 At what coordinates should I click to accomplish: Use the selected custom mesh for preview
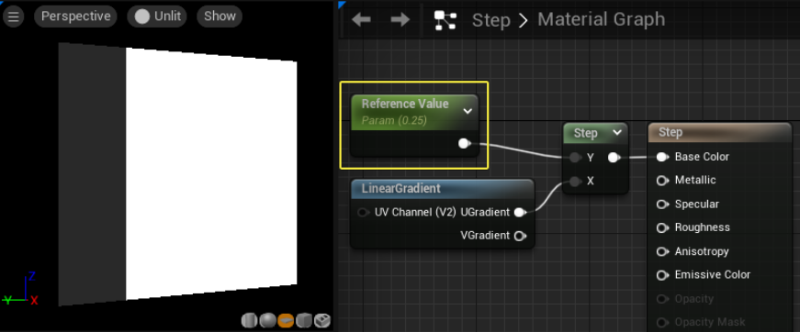pyautogui.click(x=322, y=321)
